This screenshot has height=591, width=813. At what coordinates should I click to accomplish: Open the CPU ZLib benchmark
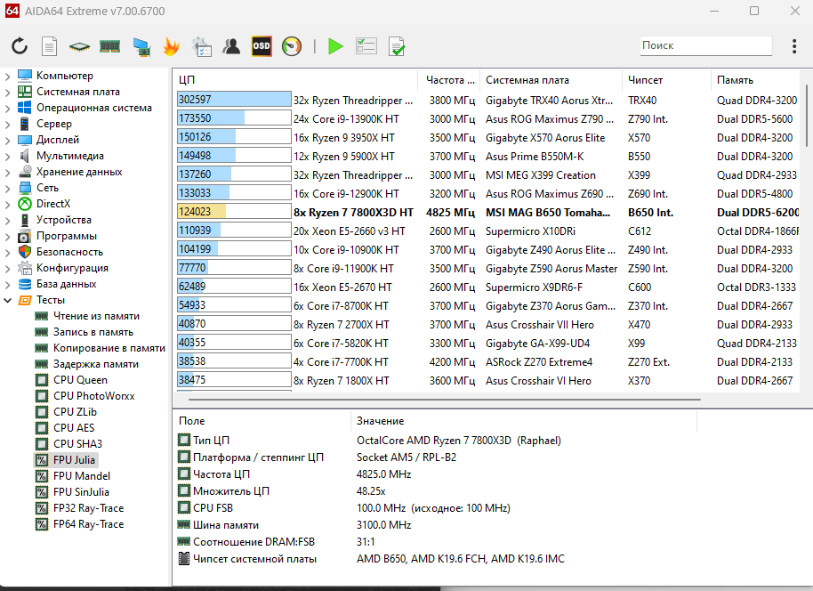coord(75,412)
